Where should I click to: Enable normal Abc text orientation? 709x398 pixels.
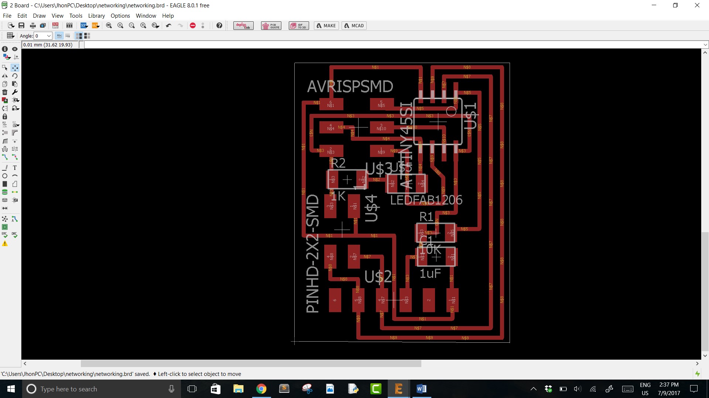59,36
